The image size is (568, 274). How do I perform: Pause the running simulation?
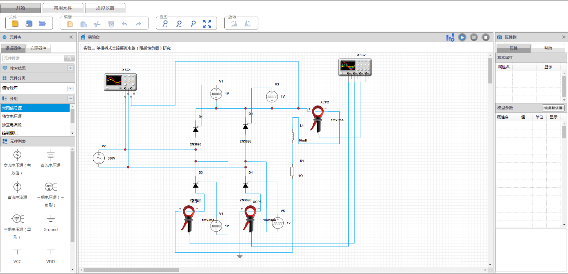click(474, 37)
